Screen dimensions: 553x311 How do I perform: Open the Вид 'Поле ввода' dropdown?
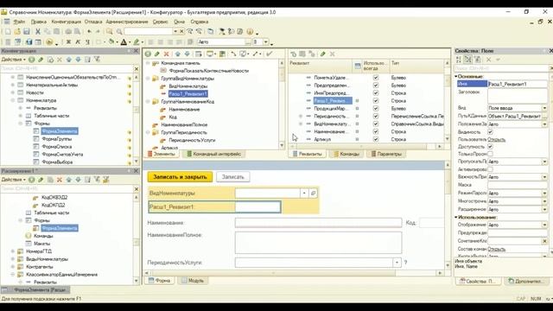[544, 108]
